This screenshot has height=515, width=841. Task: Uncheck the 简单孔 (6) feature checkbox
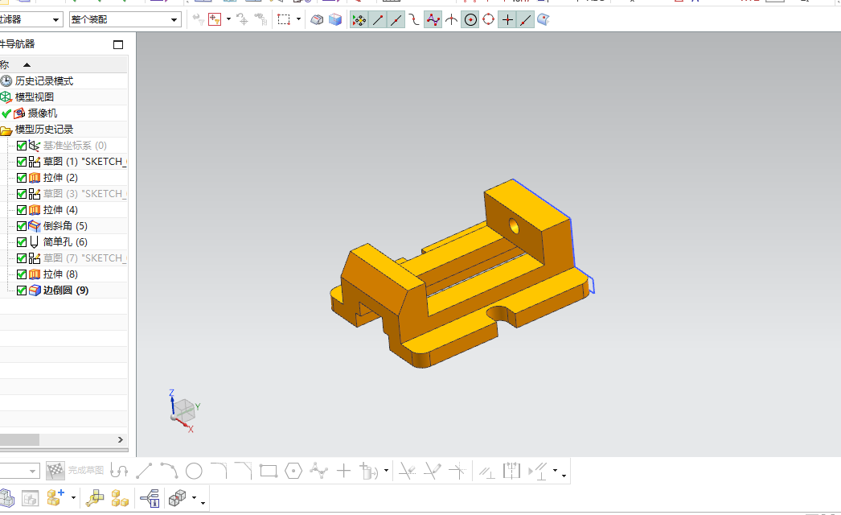coord(22,242)
